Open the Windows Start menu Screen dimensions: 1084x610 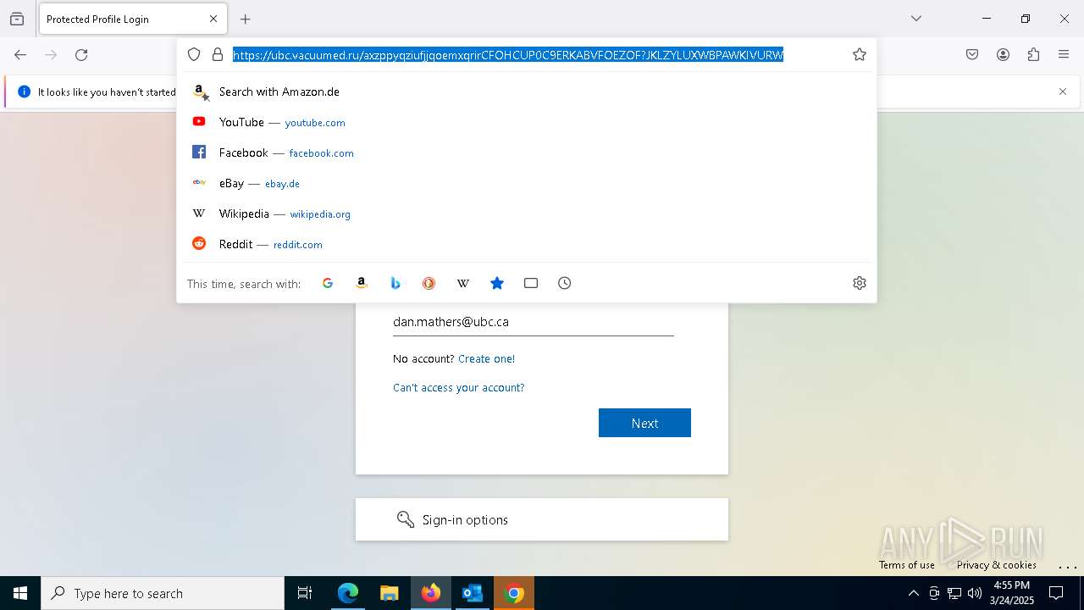tap(20, 593)
